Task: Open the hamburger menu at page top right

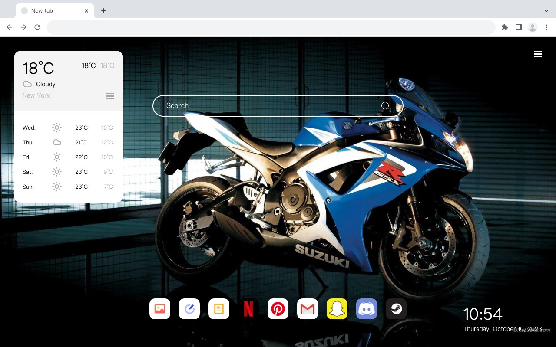Action: click(x=538, y=54)
